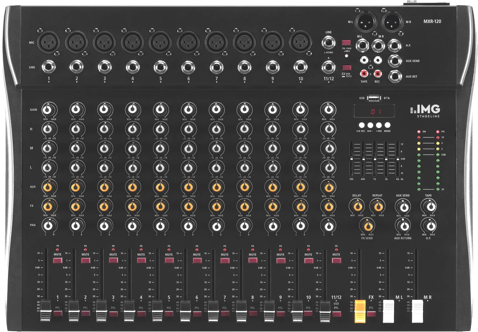Screen dimensions: 478x332
Task: Click the orange DELAY knob
Action: [x=357, y=205]
